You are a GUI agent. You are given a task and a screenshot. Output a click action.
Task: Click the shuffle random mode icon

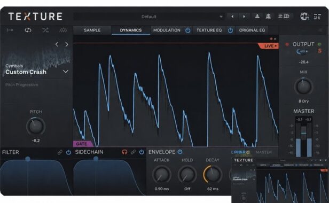(45, 30)
